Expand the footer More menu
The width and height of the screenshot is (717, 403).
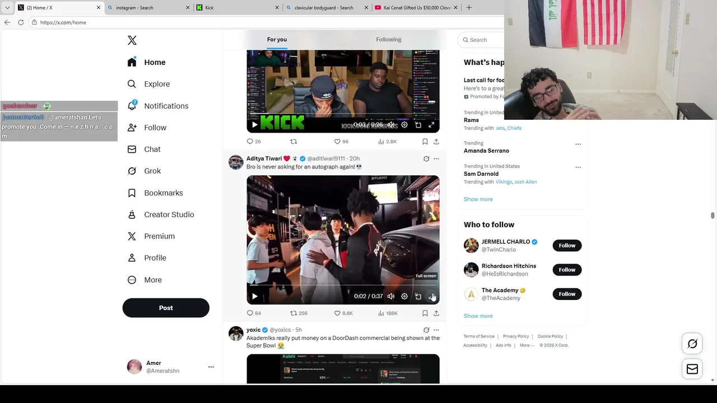pos(527,345)
